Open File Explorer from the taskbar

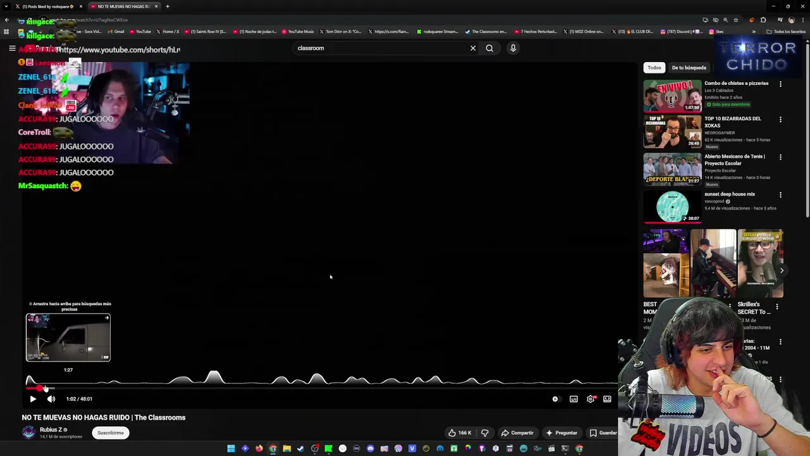point(287,448)
